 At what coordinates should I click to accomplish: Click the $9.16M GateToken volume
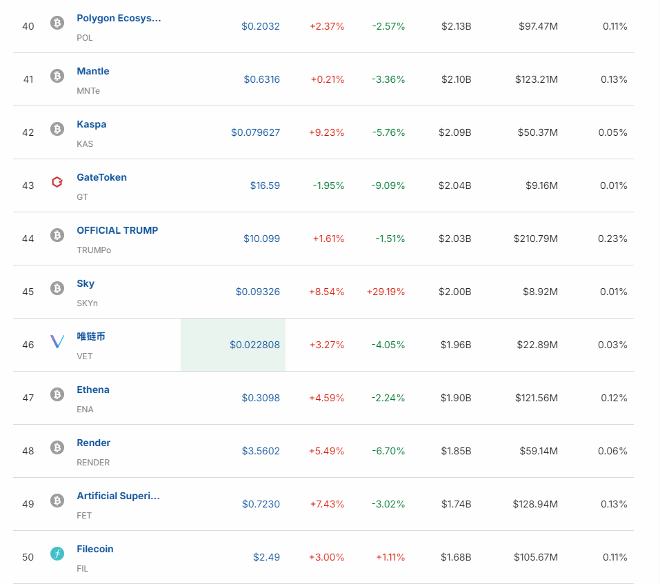pos(541,185)
